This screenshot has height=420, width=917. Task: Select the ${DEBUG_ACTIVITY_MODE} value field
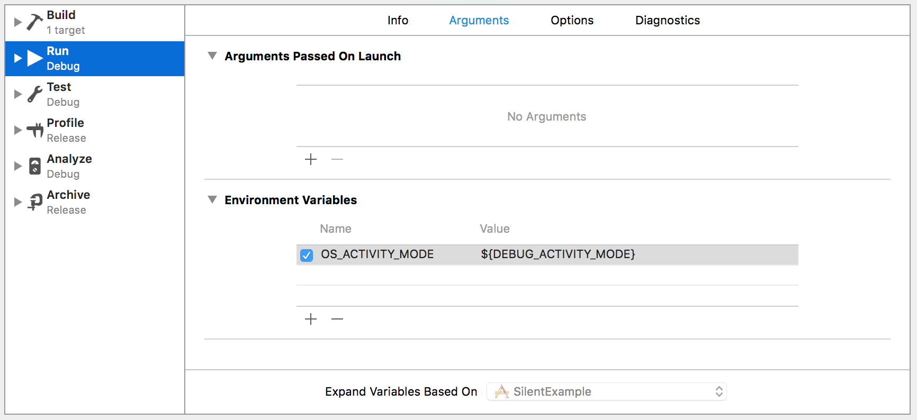(x=558, y=254)
